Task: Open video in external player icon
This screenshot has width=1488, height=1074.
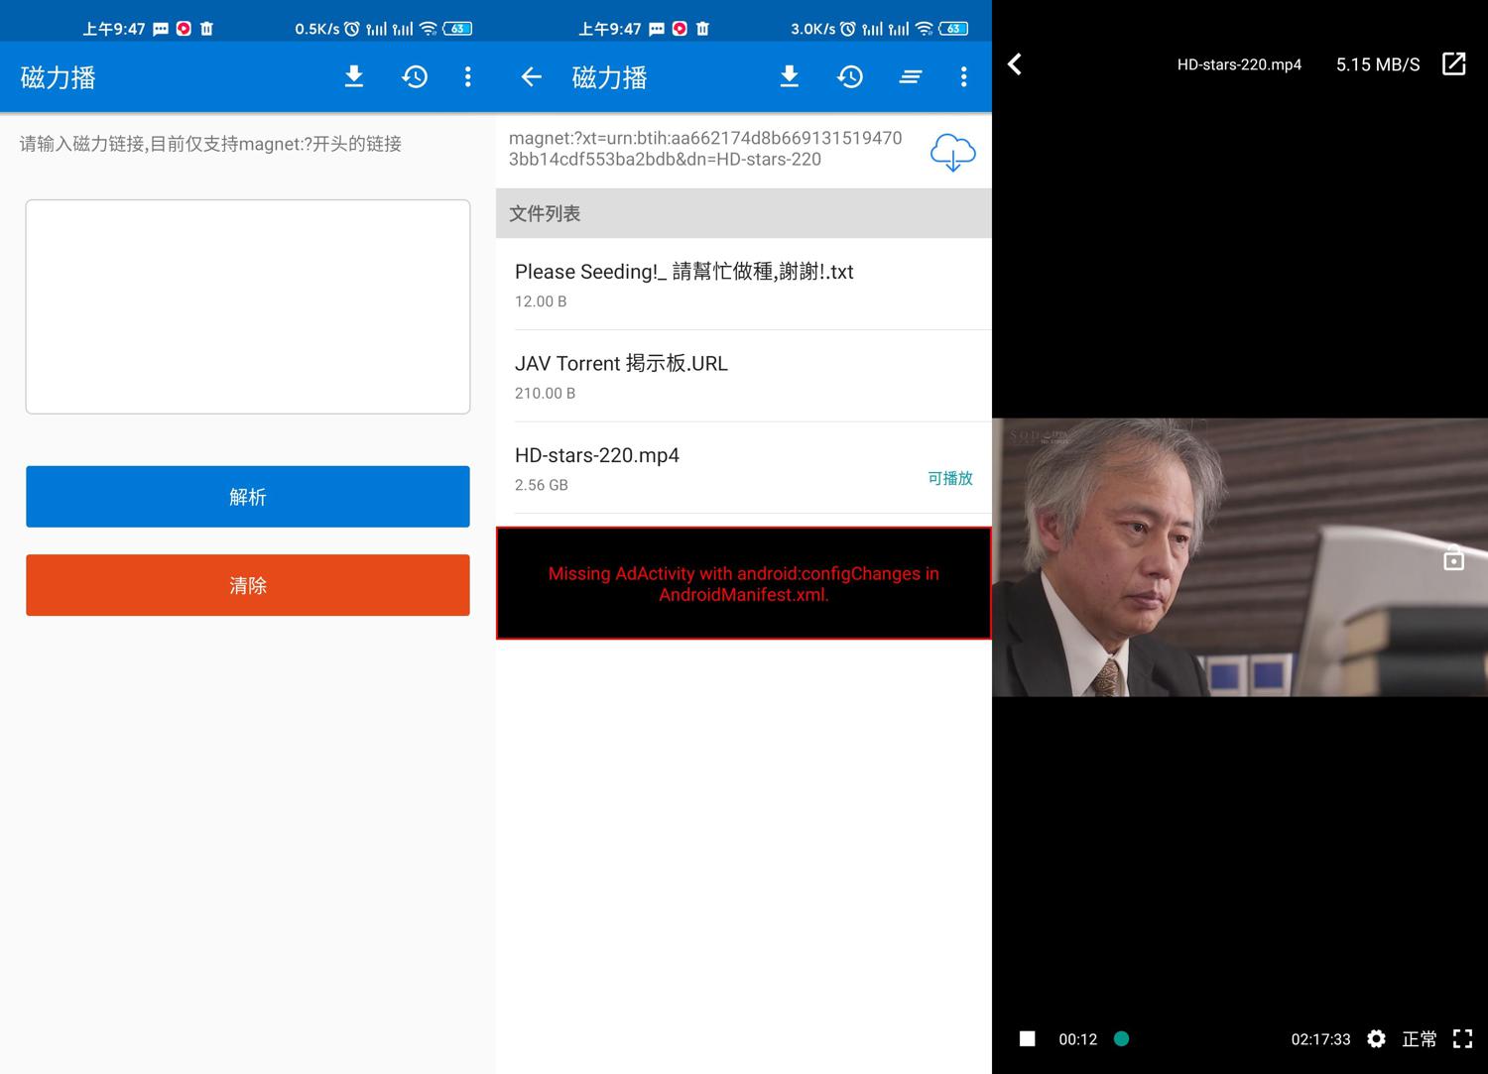Action: tap(1453, 64)
